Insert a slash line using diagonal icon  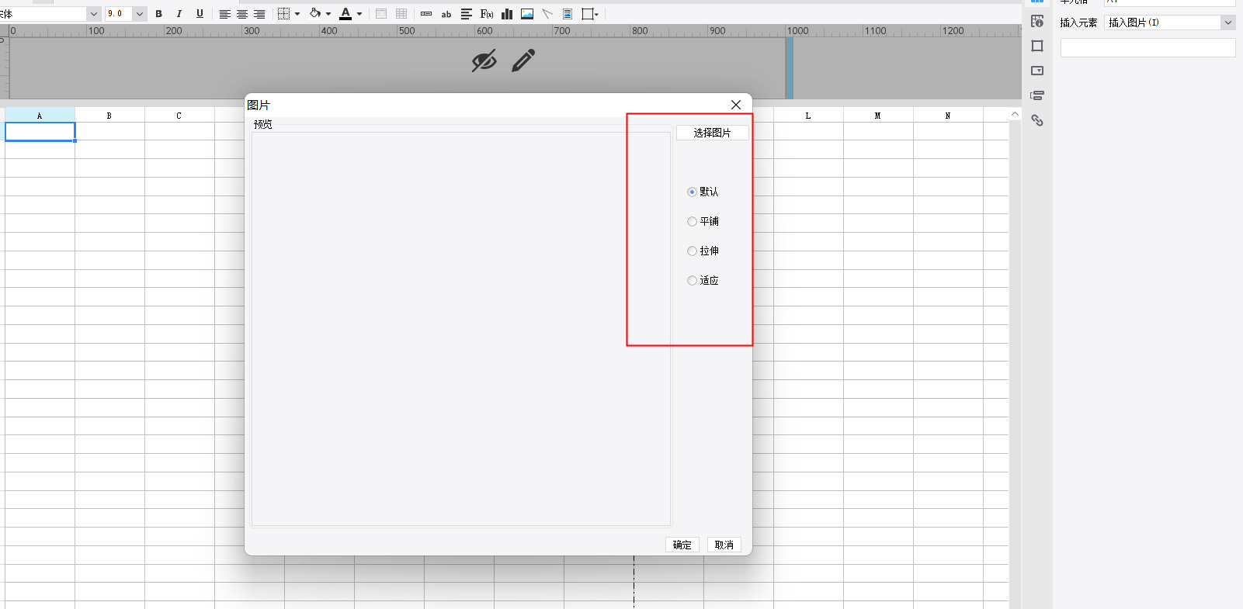[x=547, y=14]
